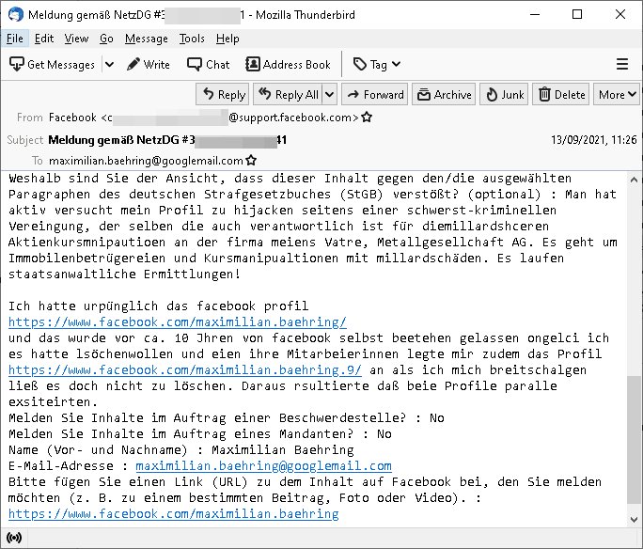Archive this email
The height and width of the screenshot is (549, 643).
(444, 95)
